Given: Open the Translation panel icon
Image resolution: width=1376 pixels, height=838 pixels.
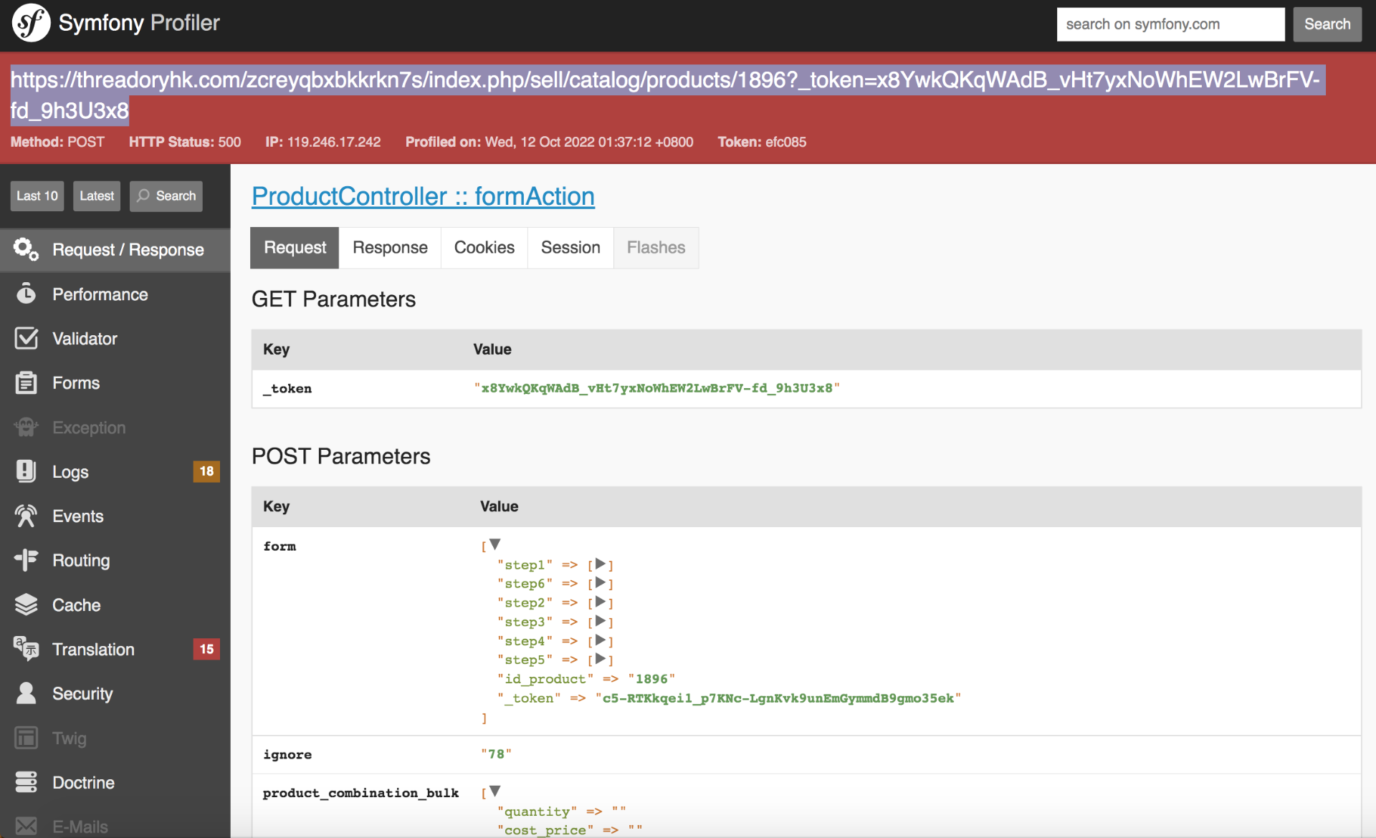Looking at the screenshot, I should (27, 649).
